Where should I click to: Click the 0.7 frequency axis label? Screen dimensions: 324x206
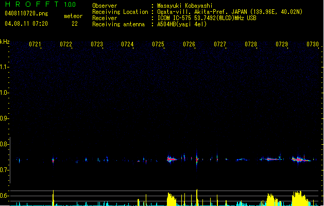4,170
